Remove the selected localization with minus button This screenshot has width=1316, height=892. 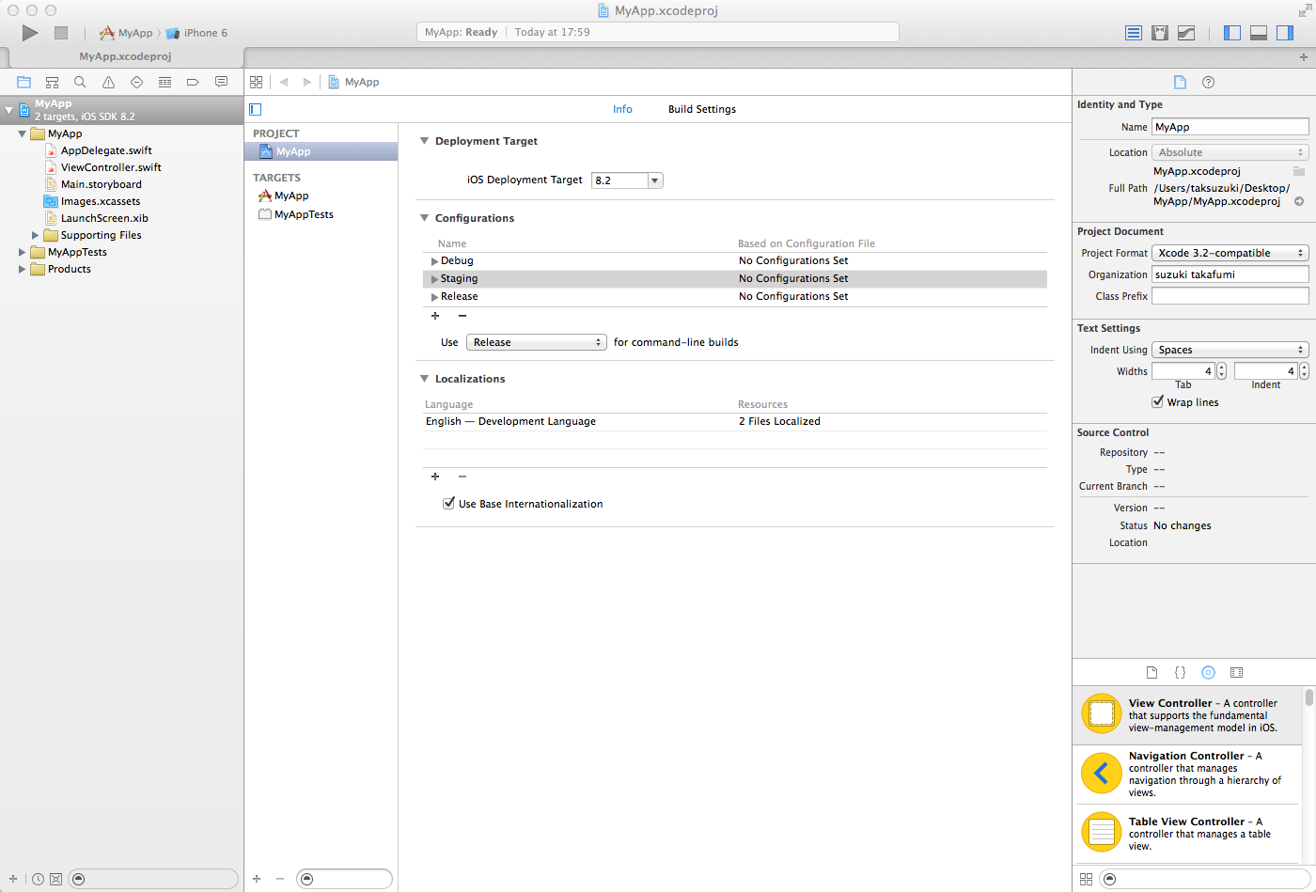(x=462, y=477)
